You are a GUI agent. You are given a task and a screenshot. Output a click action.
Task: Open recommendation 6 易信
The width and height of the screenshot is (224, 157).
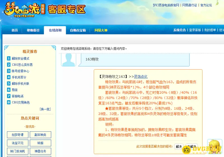(15, 90)
